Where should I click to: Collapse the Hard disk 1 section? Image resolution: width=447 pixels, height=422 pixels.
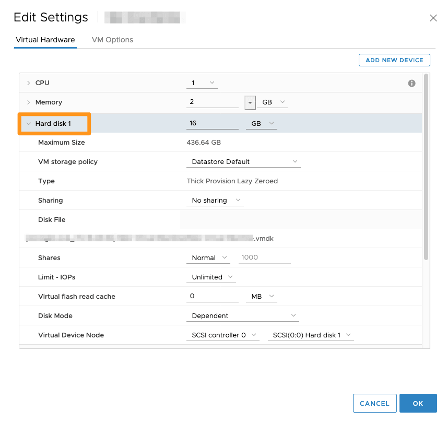pyautogui.click(x=29, y=124)
